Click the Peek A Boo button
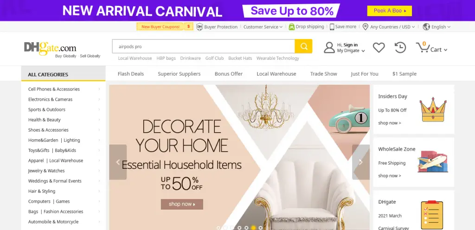 click(x=390, y=11)
